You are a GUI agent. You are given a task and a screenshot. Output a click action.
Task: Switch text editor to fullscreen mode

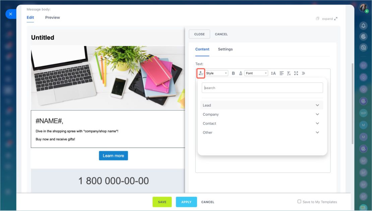(296, 73)
